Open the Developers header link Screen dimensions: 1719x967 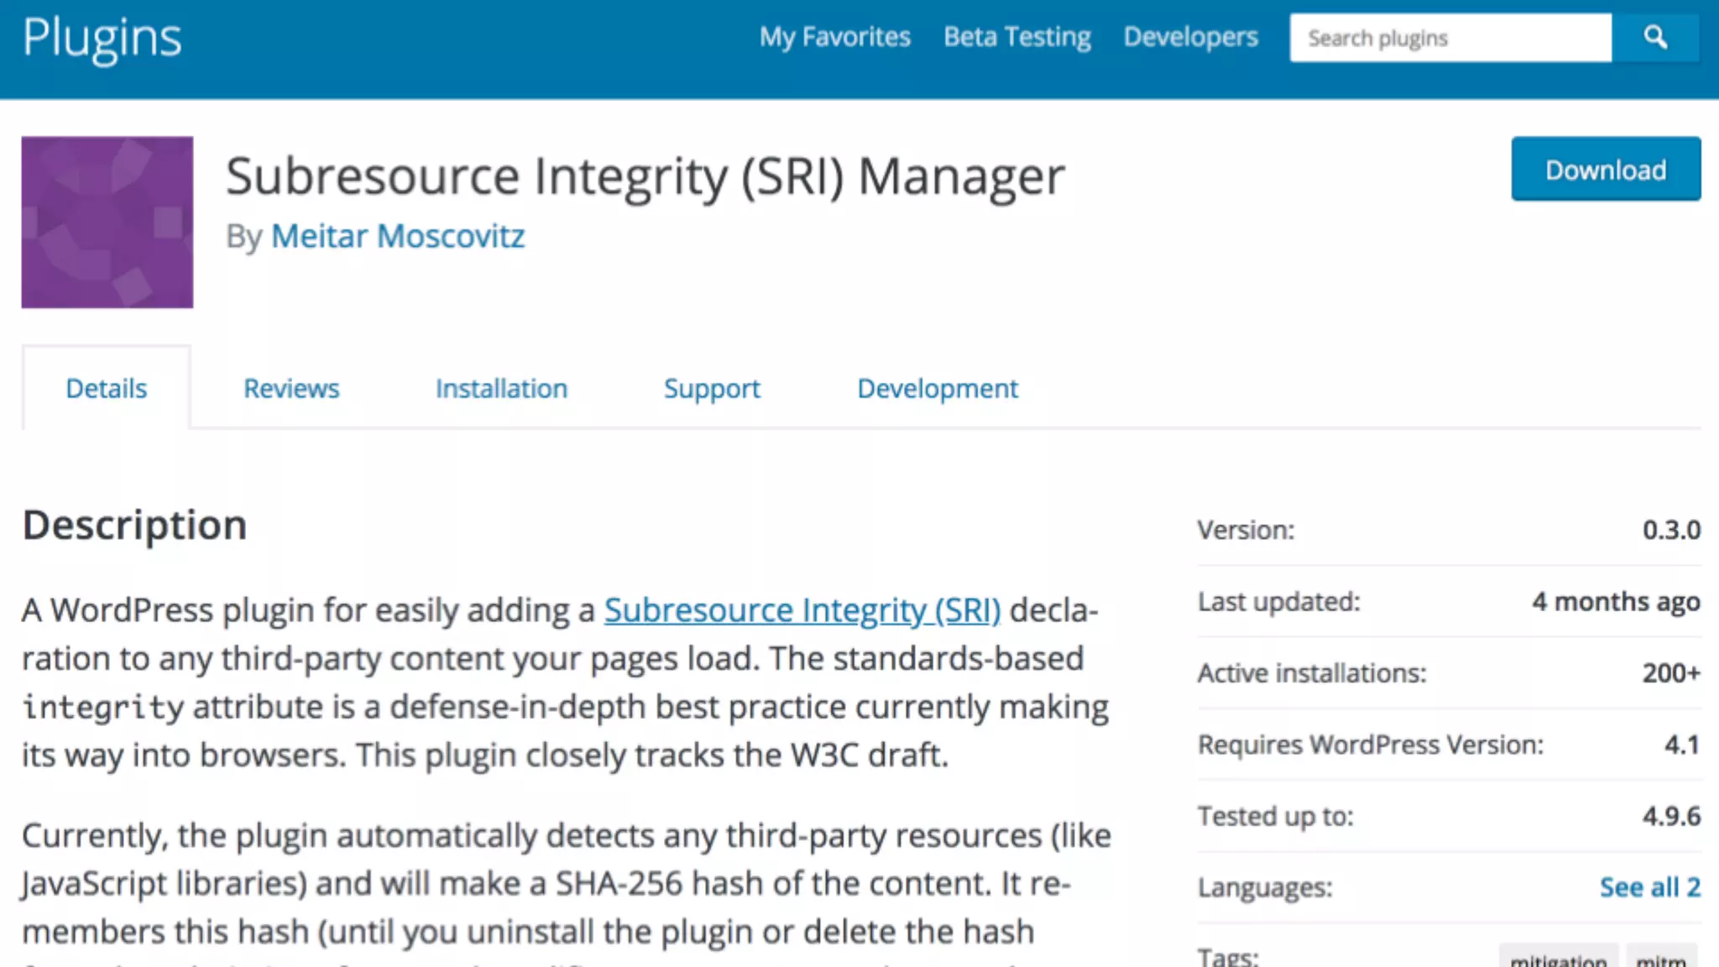pyautogui.click(x=1190, y=37)
